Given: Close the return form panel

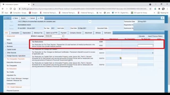Looking at the screenshot, I should click(x=163, y=18).
